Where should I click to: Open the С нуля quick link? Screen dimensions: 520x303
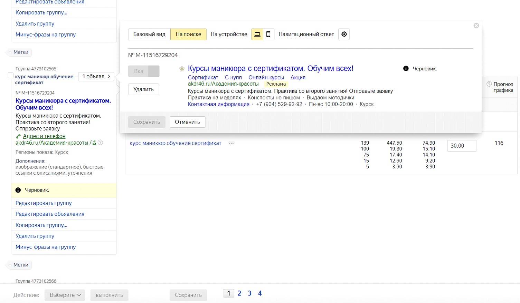[x=233, y=77]
